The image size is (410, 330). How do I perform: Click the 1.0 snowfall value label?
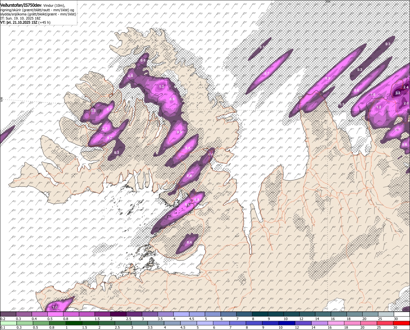click(x=373, y=95)
